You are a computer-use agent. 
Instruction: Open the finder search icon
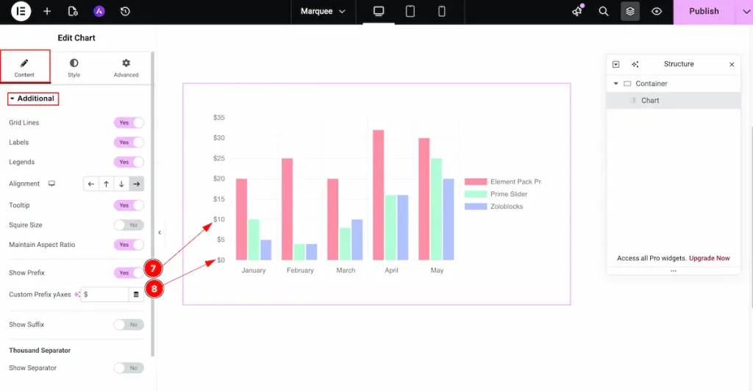[604, 11]
